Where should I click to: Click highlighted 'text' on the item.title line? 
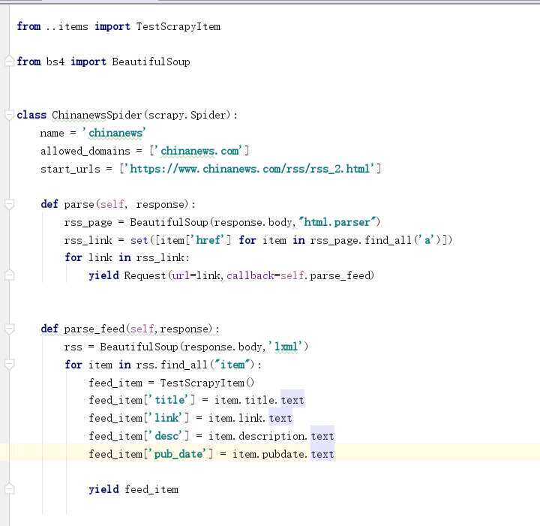pyautogui.click(x=292, y=400)
